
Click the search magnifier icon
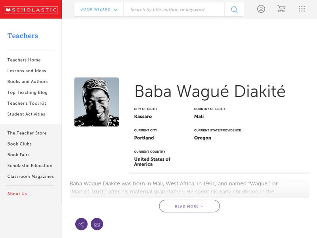[x=234, y=10]
